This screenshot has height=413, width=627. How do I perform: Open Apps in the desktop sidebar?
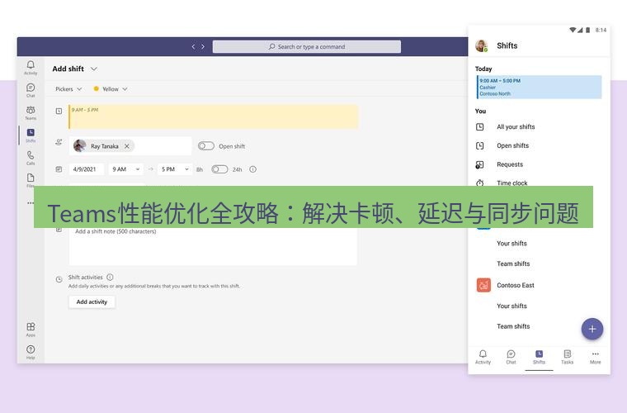coord(31,330)
